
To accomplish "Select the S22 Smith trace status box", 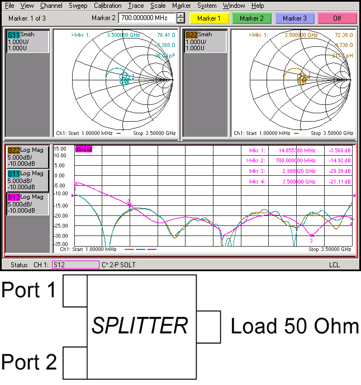I will coord(205,42).
